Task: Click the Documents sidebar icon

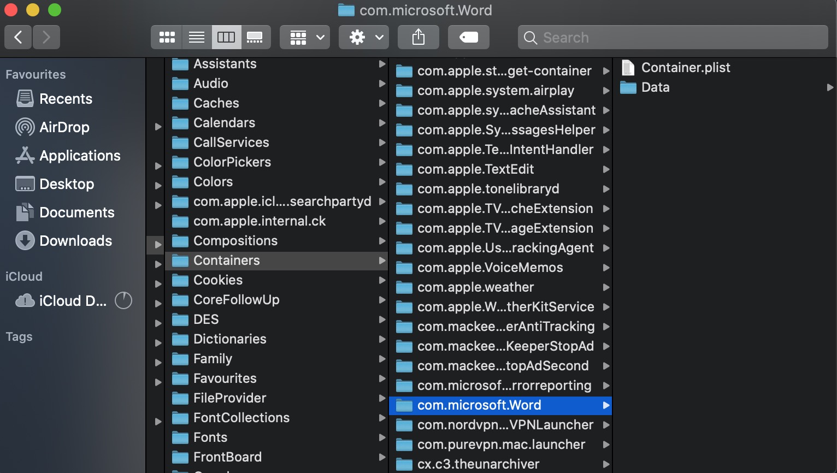Action: pos(25,212)
